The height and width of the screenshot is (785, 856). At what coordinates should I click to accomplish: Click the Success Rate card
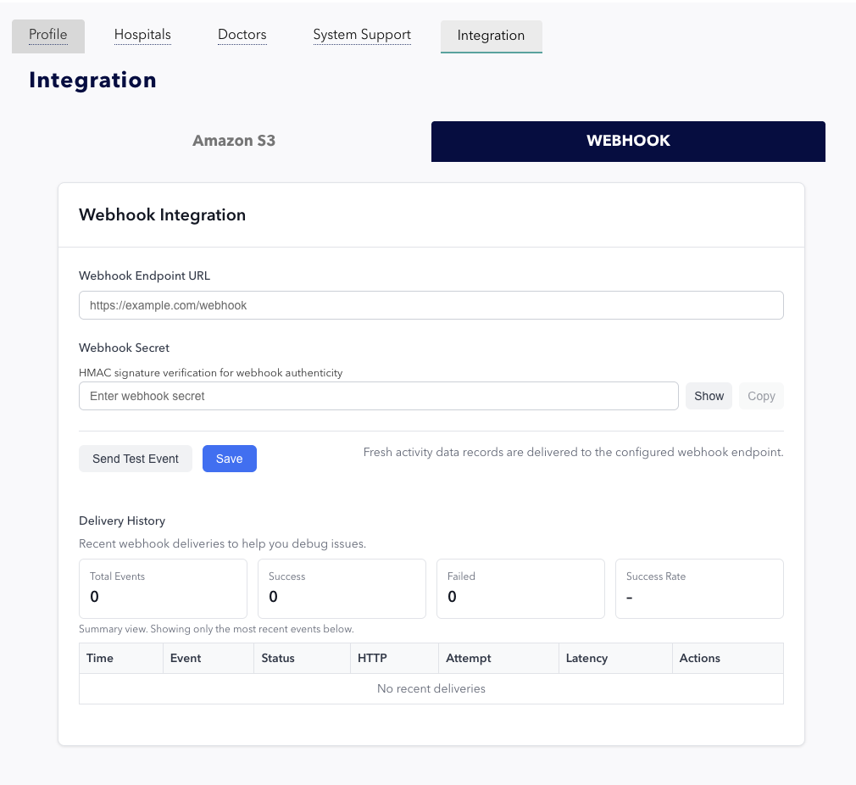tap(699, 588)
